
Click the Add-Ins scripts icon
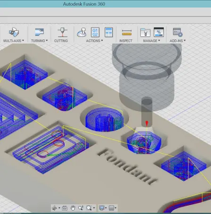(178, 32)
